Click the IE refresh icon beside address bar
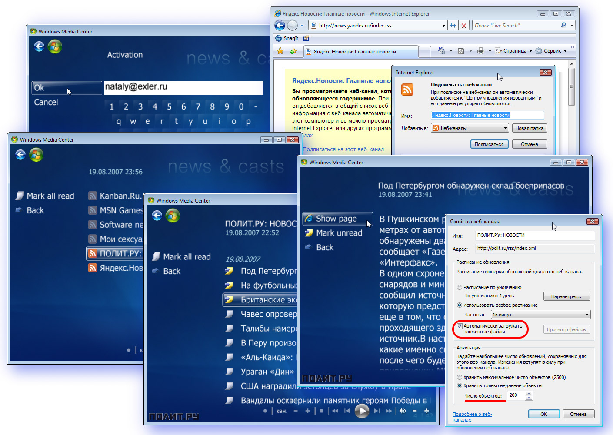This screenshot has width=613, height=435. click(453, 26)
